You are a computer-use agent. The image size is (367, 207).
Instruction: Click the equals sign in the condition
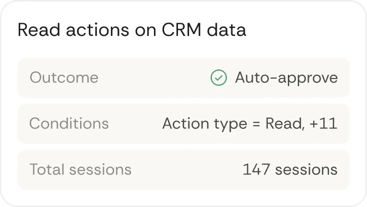(256, 124)
